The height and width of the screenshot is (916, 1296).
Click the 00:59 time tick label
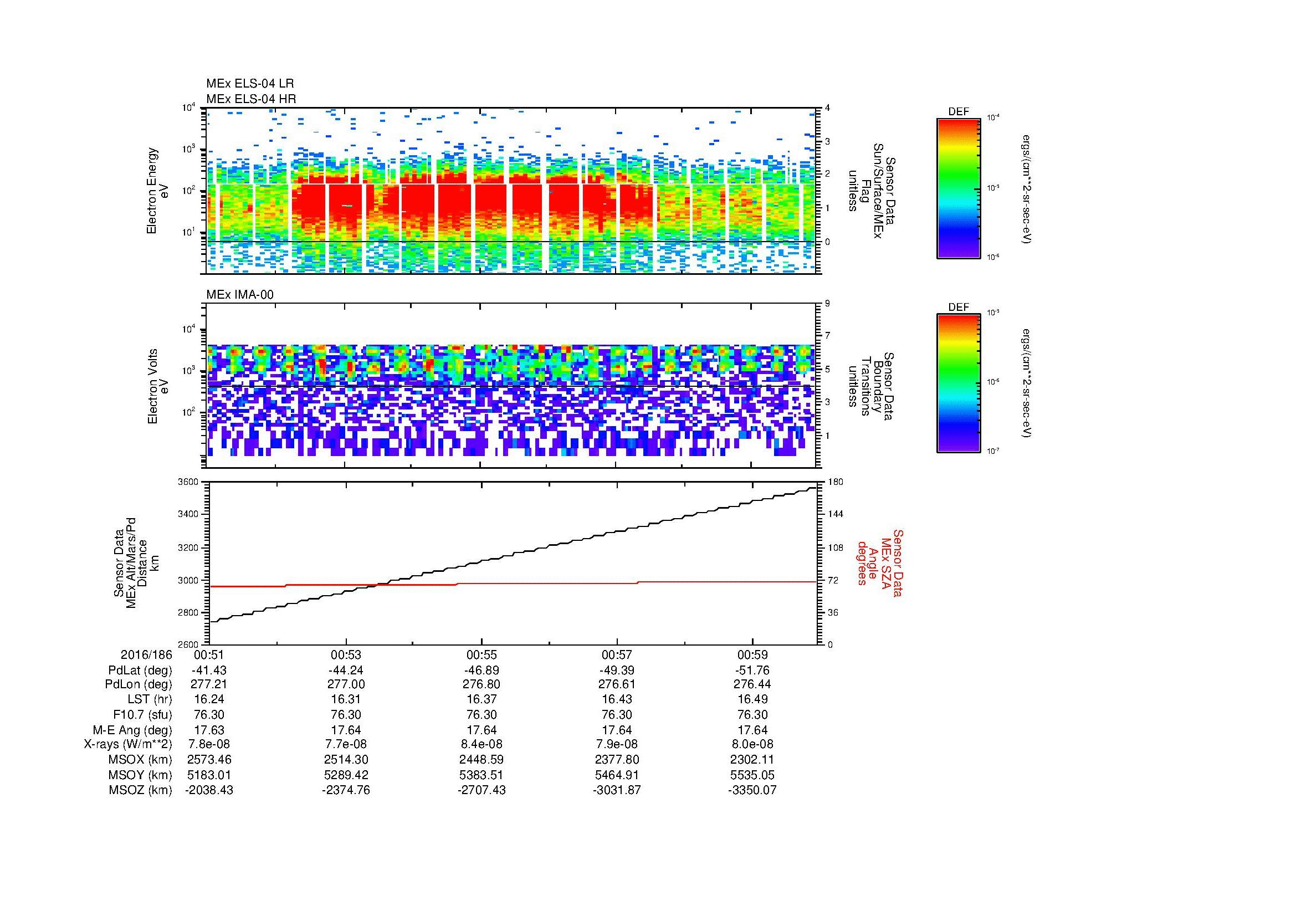click(752, 655)
